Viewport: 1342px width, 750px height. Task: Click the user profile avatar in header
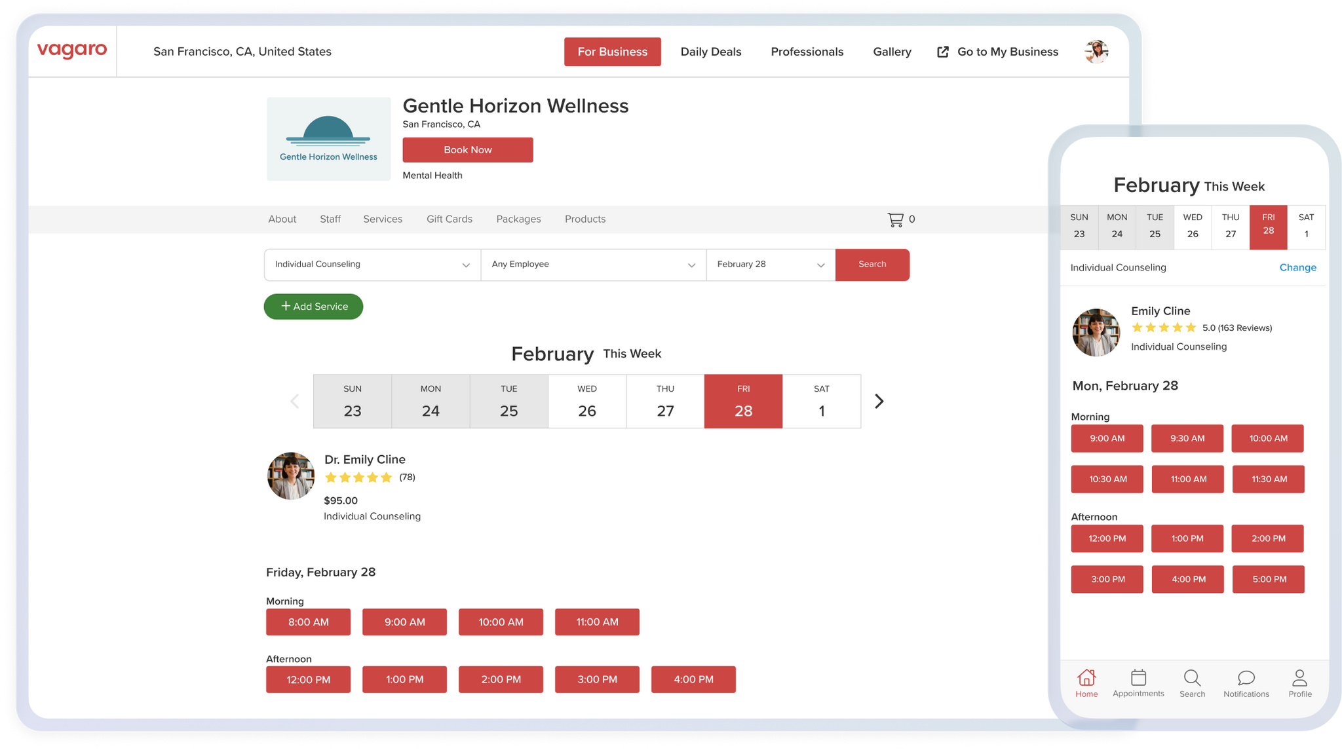(x=1096, y=51)
